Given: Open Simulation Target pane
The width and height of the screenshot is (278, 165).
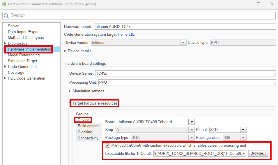Looking at the screenshot, I should (x=22, y=61).
